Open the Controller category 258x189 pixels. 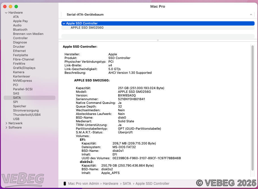pos(20,38)
